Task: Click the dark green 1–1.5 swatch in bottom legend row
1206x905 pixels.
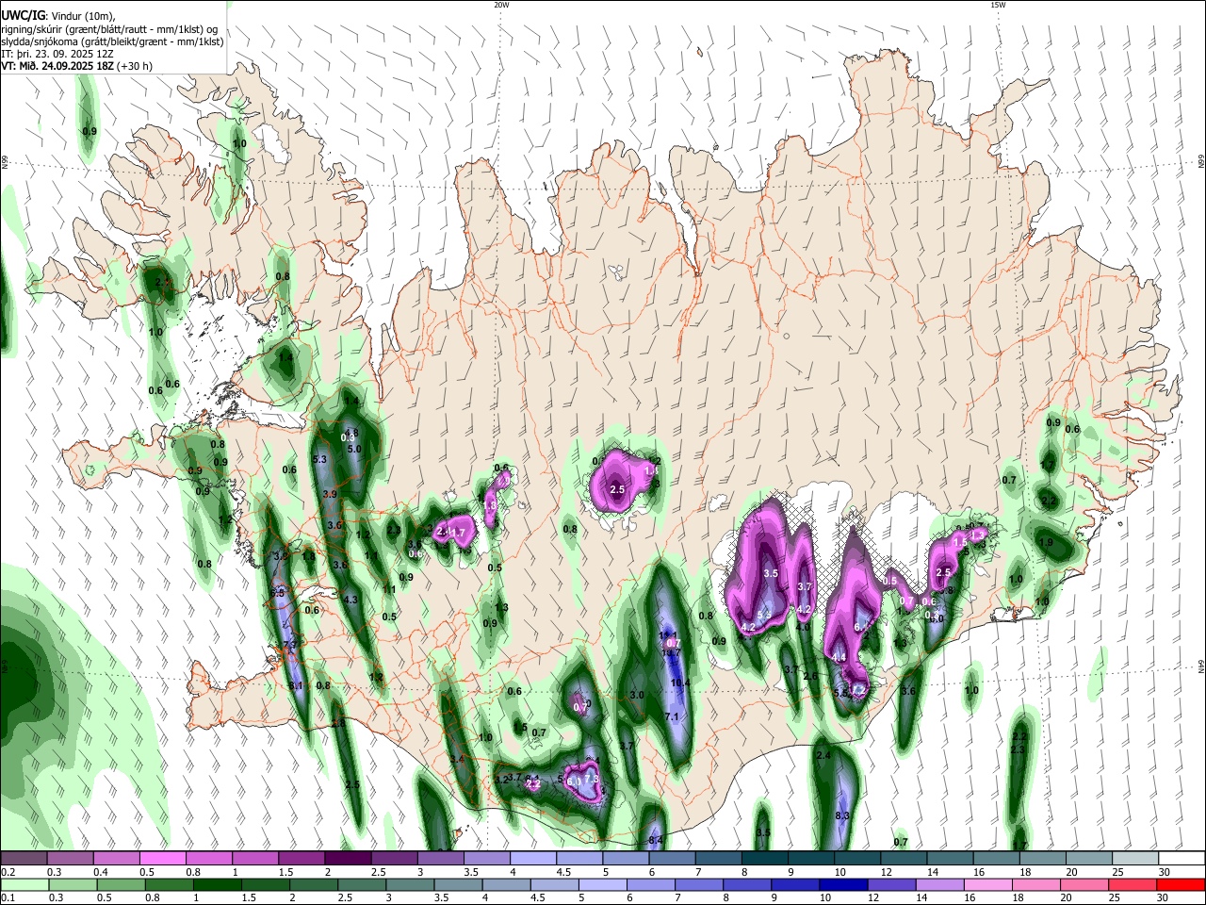Action: (x=217, y=884)
